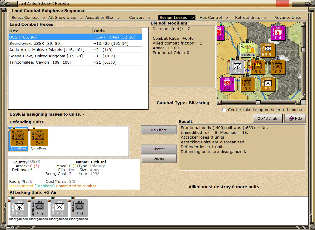Select the DAK Arm attacking unit counter
Screen dimensions: 315x230
coord(79,208)
